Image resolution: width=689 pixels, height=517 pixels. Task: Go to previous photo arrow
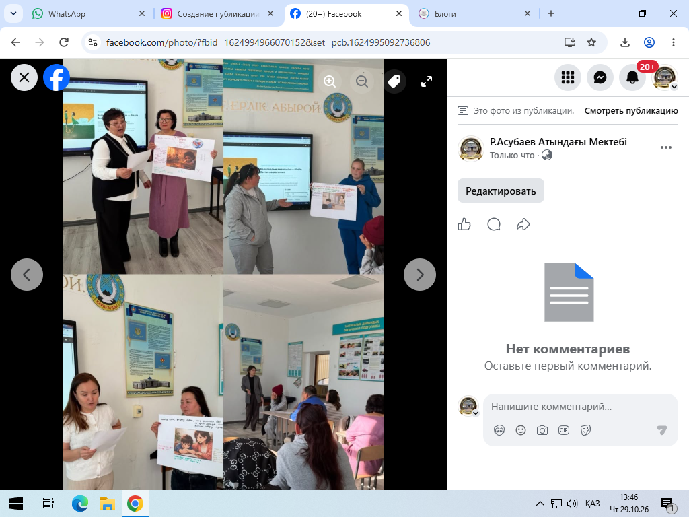(x=27, y=275)
